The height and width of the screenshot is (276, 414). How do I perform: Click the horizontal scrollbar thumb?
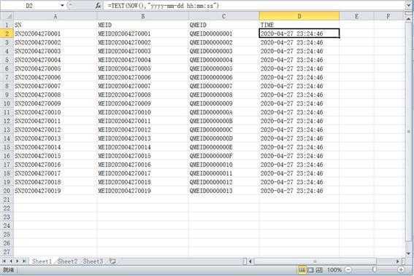pyautogui.click(x=315, y=261)
